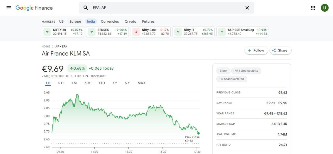Click the 1.74M average volume value
333x154 pixels.
(x=283, y=134)
